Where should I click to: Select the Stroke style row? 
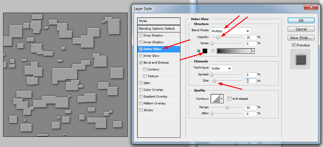(159, 110)
